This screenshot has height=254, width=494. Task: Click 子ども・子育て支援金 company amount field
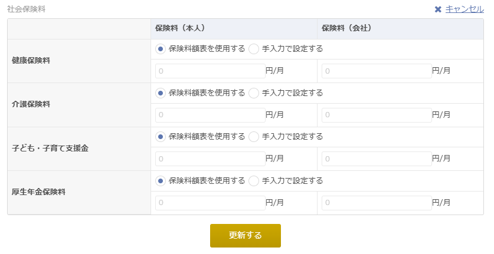tap(377, 159)
